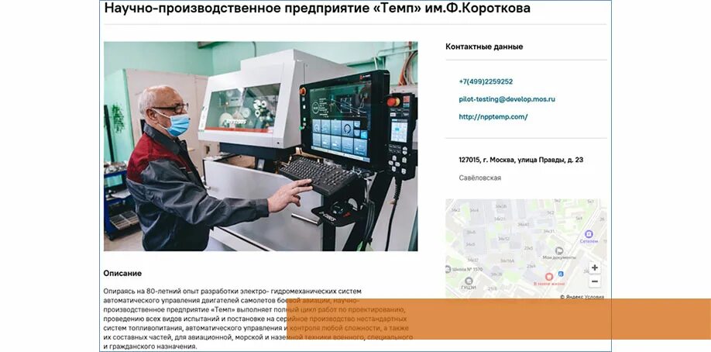Image resolution: width=711 pixels, height=352 pixels.
Task: Select the Контактные данные heading
Action: point(484,47)
